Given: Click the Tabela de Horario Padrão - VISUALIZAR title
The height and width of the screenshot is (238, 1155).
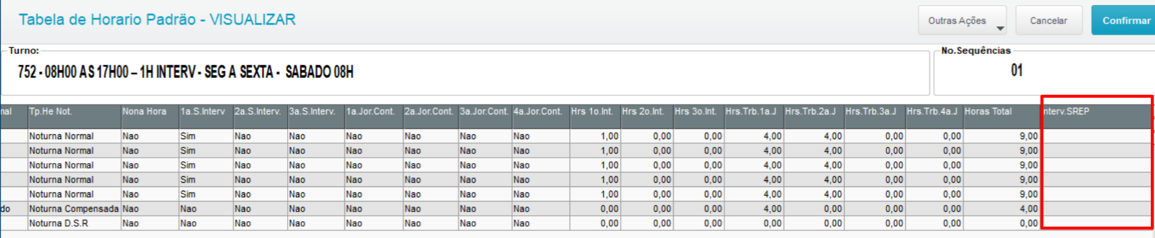Looking at the screenshot, I should pos(157,20).
